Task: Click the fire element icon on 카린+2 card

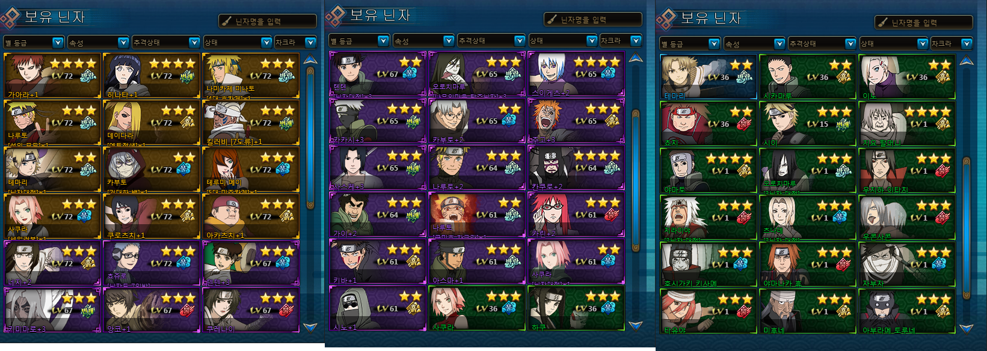Action: (x=612, y=215)
